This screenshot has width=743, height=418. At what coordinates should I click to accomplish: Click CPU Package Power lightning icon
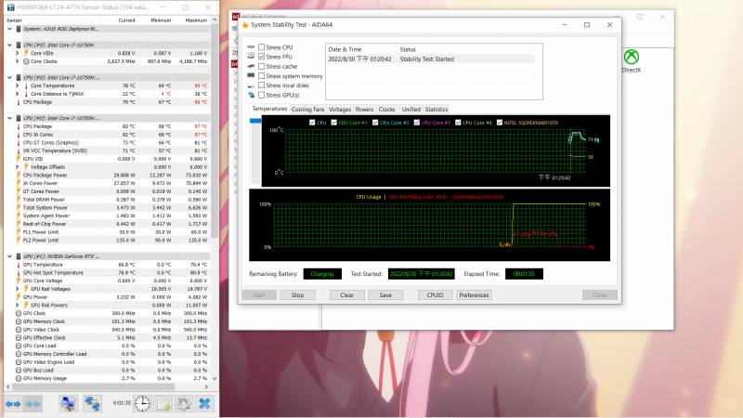click(x=19, y=175)
